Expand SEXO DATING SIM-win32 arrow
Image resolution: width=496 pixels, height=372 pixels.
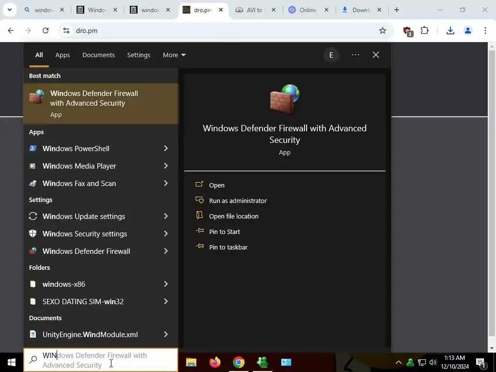coord(166,301)
